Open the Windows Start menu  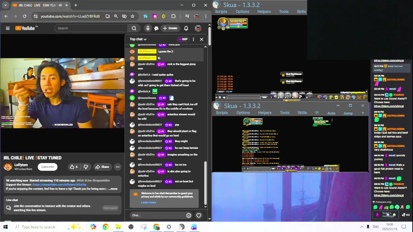5,227
